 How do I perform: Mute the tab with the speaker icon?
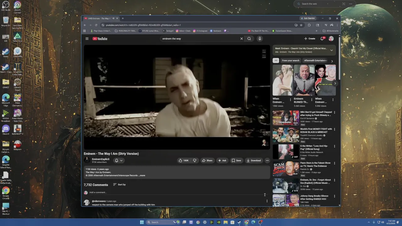coord(113,18)
